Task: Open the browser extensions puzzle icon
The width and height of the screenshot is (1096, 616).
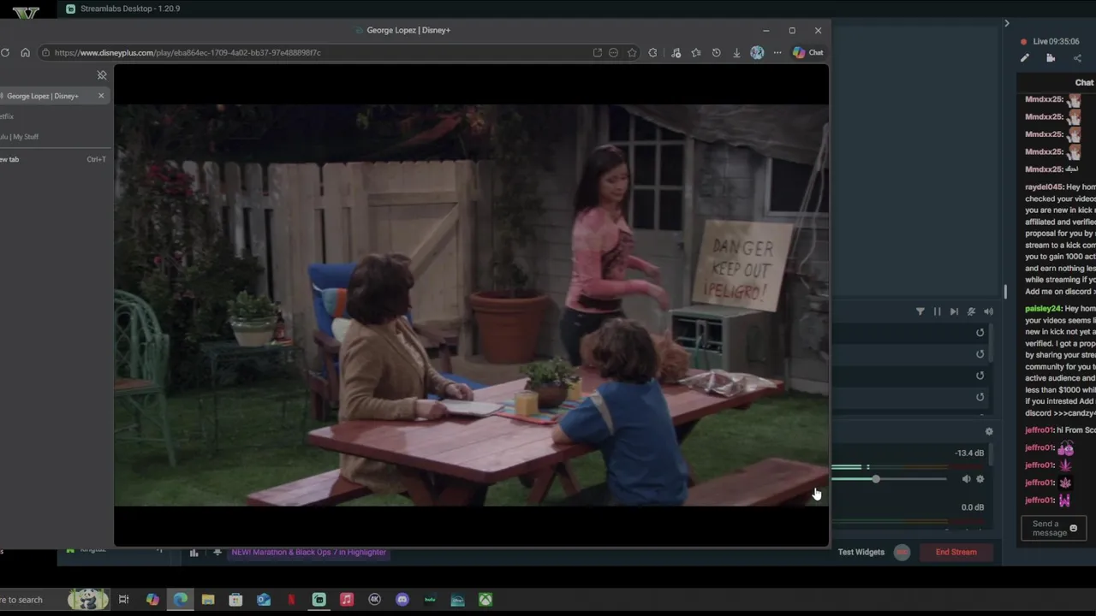Action: 652,52
